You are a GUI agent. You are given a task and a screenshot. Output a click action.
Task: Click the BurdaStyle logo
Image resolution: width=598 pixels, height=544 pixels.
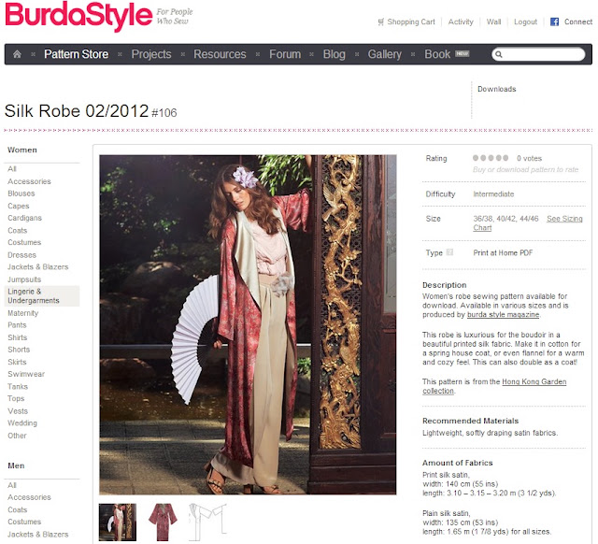78,16
